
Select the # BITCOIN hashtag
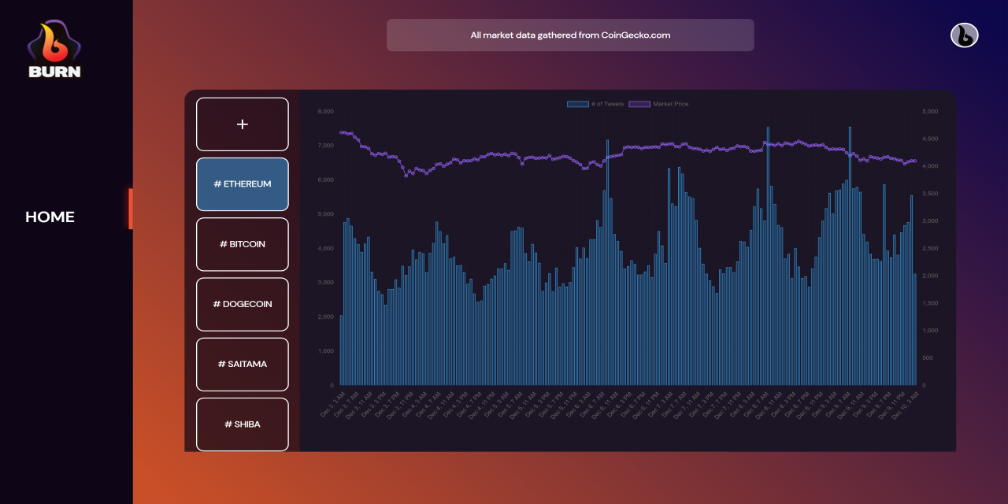(242, 244)
